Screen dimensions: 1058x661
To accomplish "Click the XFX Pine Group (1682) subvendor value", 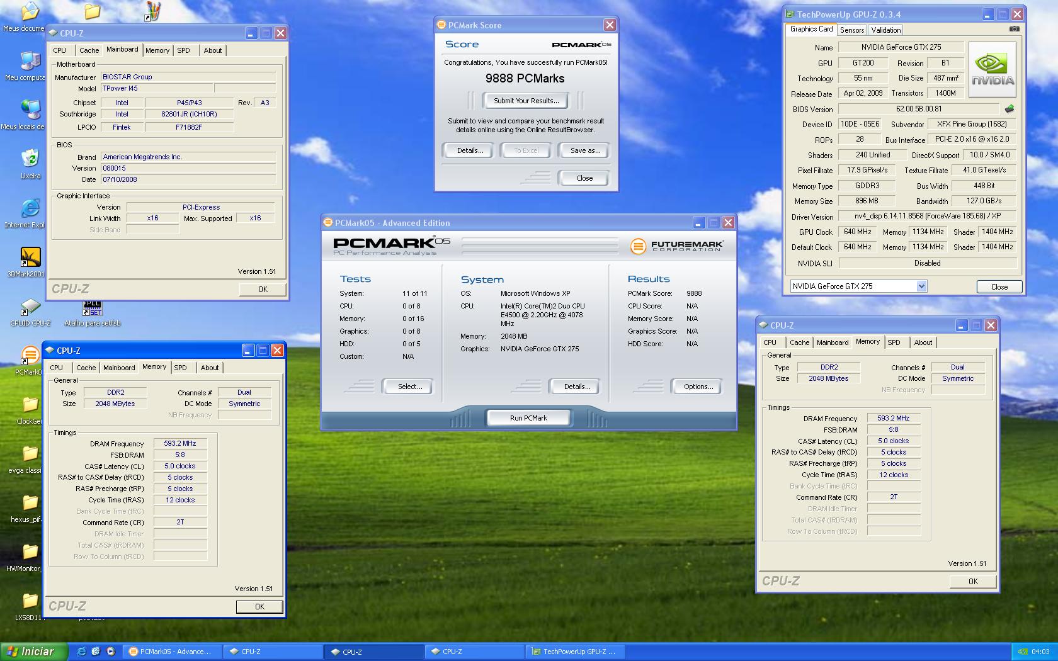I will [x=972, y=124].
